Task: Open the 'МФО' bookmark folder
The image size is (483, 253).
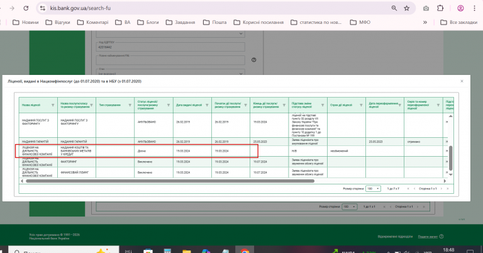Action: 360,22
